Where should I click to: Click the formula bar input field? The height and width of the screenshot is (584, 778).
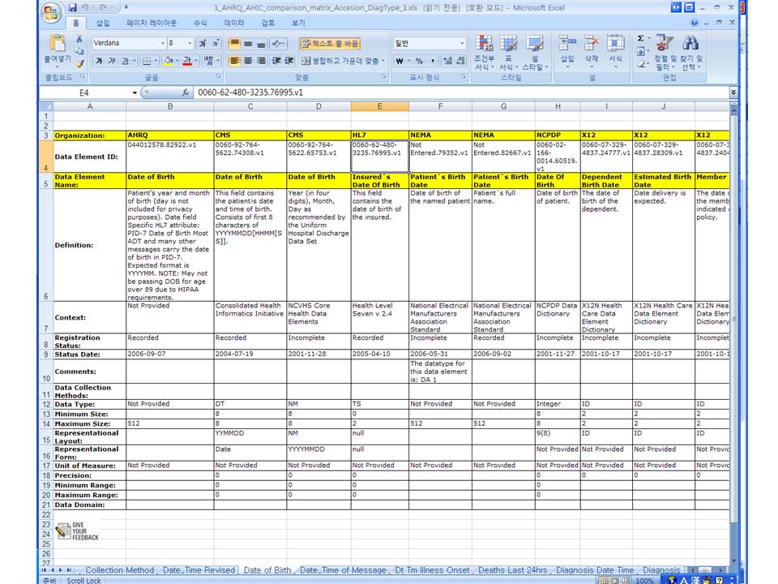point(461,92)
